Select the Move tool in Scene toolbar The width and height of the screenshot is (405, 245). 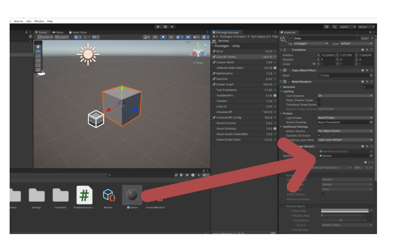click(x=38, y=51)
